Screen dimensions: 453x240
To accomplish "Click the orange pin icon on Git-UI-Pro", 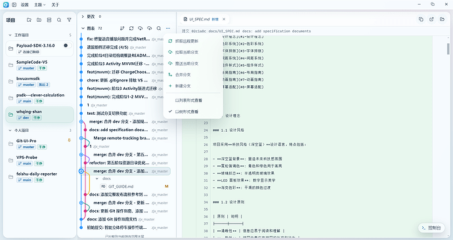I will coord(69,140).
